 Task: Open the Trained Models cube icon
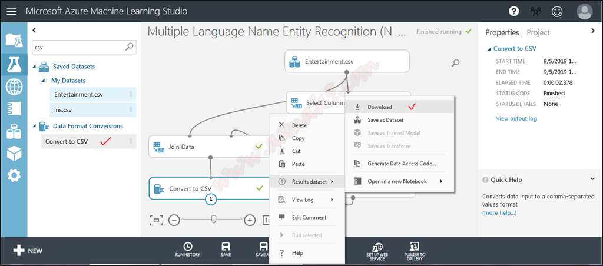pos(14,154)
